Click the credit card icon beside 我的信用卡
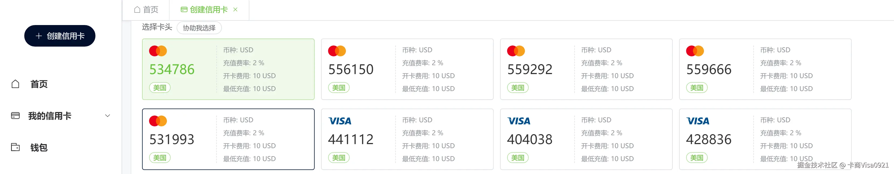Image resolution: width=894 pixels, height=174 pixels. [x=15, y=116]
